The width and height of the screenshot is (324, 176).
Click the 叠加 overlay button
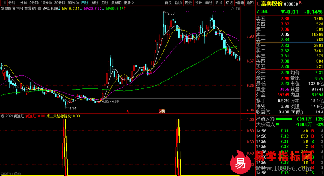point(178,3)
